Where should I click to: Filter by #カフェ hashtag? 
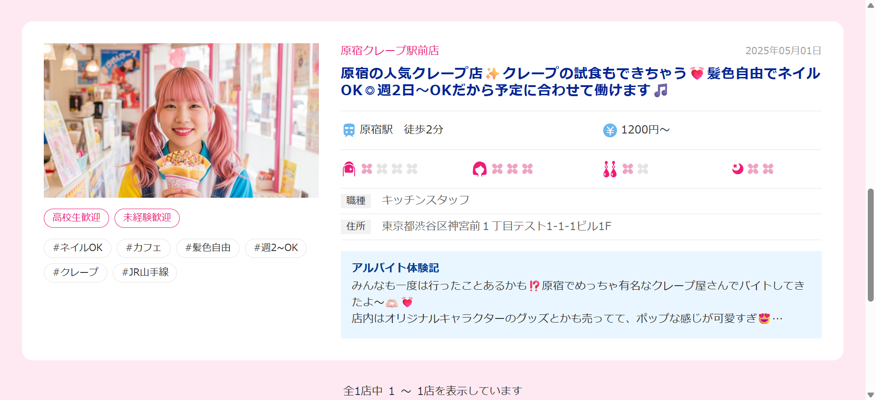[x=144, y=248]
